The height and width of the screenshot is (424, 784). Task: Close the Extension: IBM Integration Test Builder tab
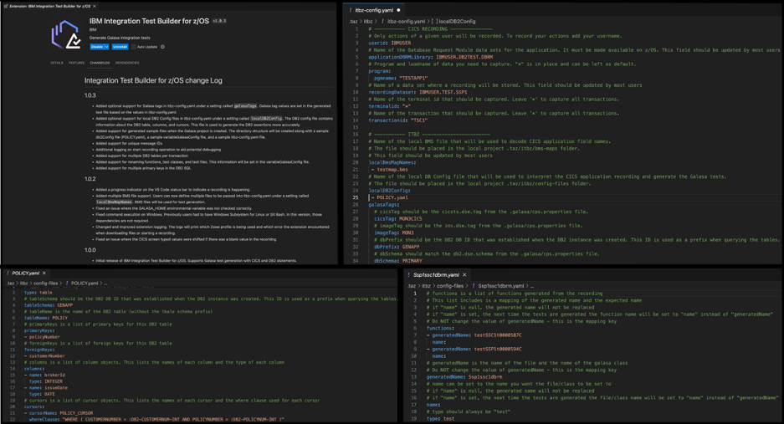tap(95, 6)
